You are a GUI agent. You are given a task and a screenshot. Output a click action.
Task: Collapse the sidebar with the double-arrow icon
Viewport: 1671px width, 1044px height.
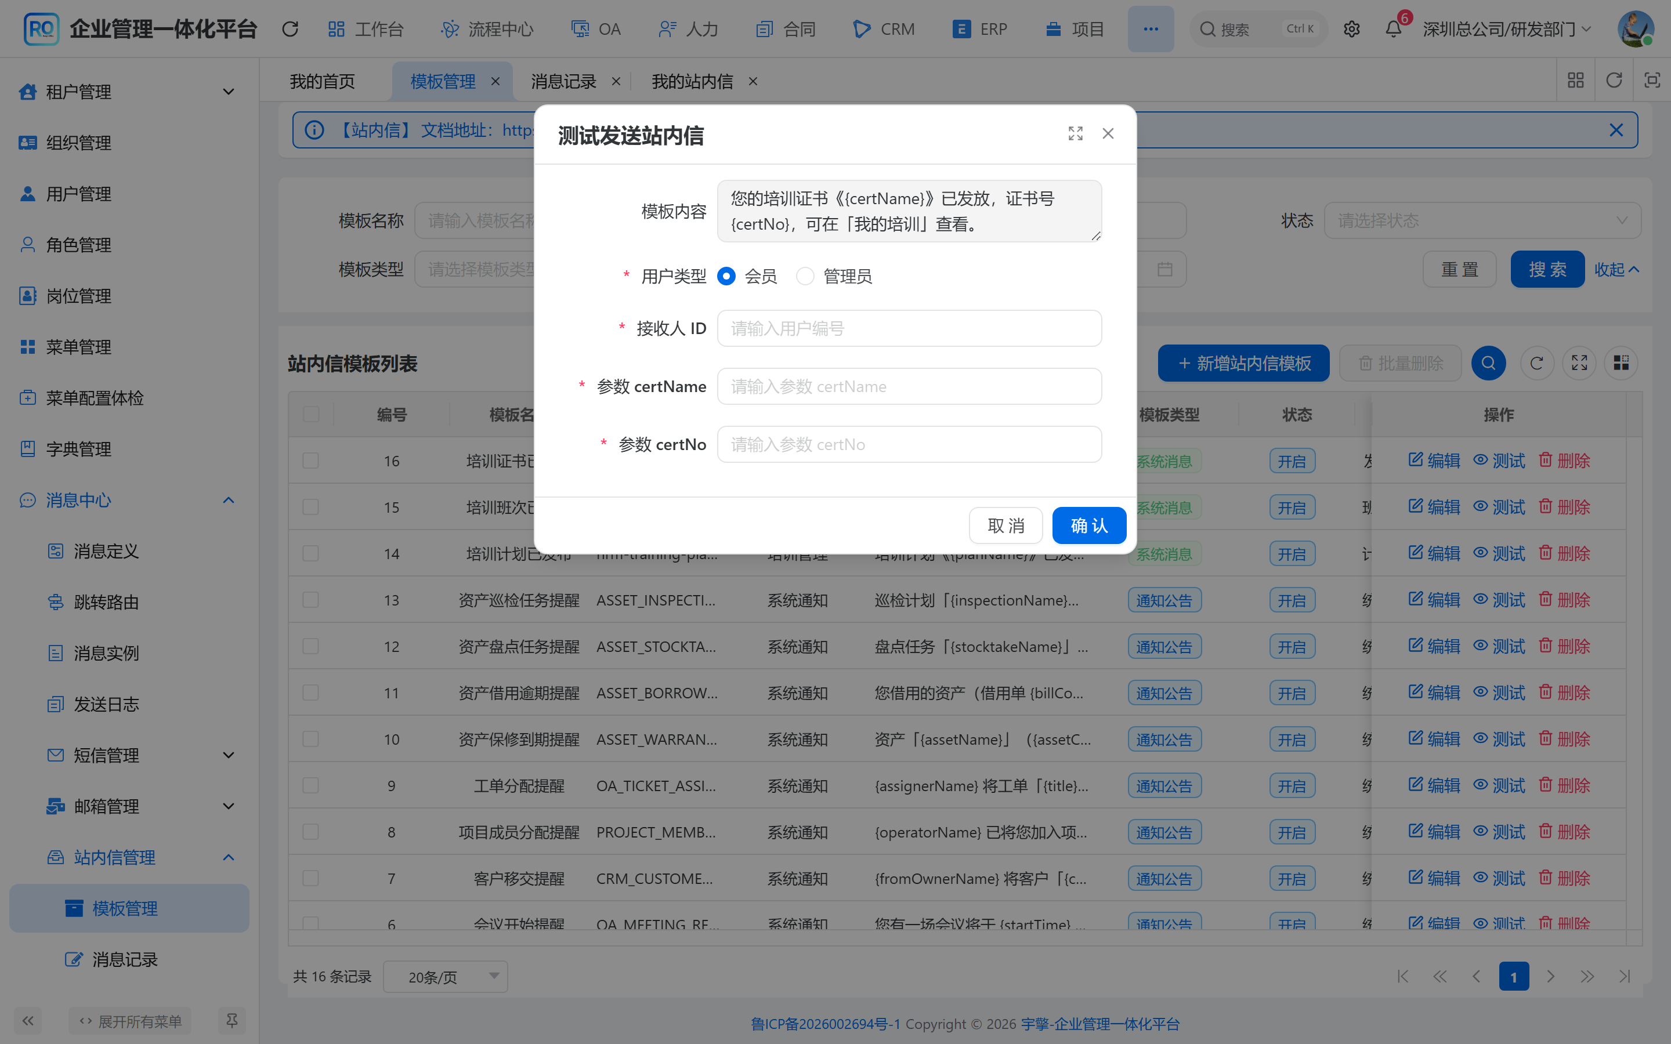[x=28, y=1021]
